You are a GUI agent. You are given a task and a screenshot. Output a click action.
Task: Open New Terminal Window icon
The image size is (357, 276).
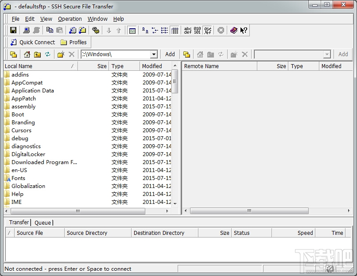click(x=73, y=30)
